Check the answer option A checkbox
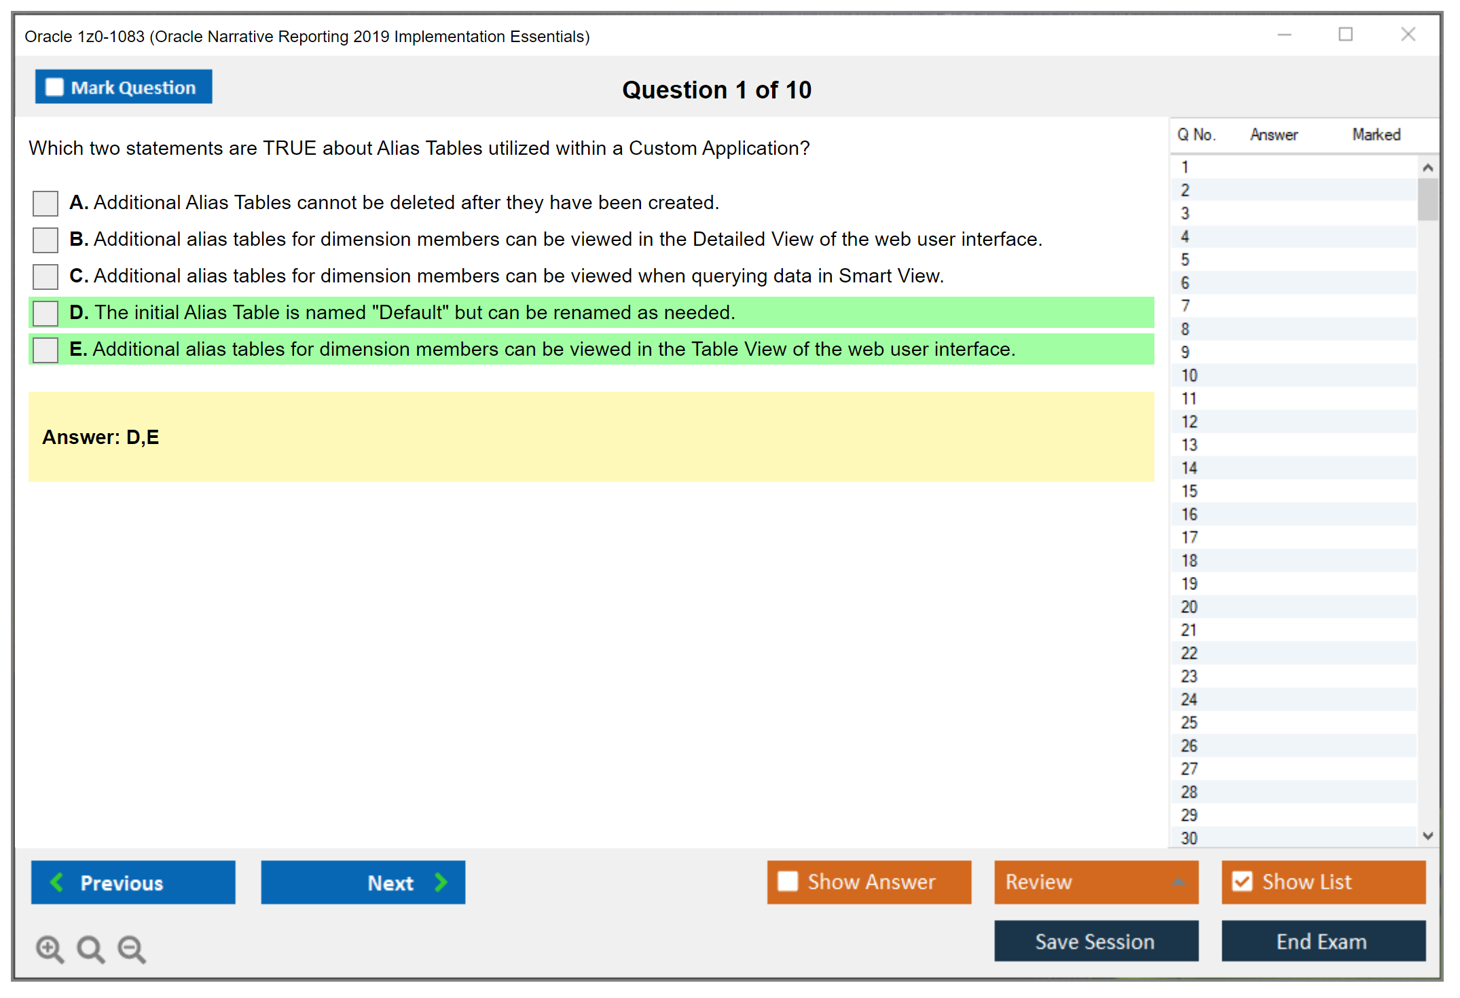The image size is (1460, 998). [x=45, y=203]
